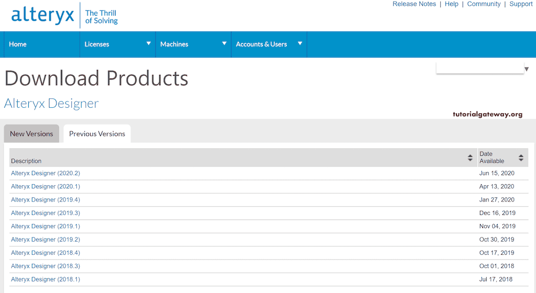Click the Description column header
Viewport: 536px width, 293px height.
click(x=26, y=161)
